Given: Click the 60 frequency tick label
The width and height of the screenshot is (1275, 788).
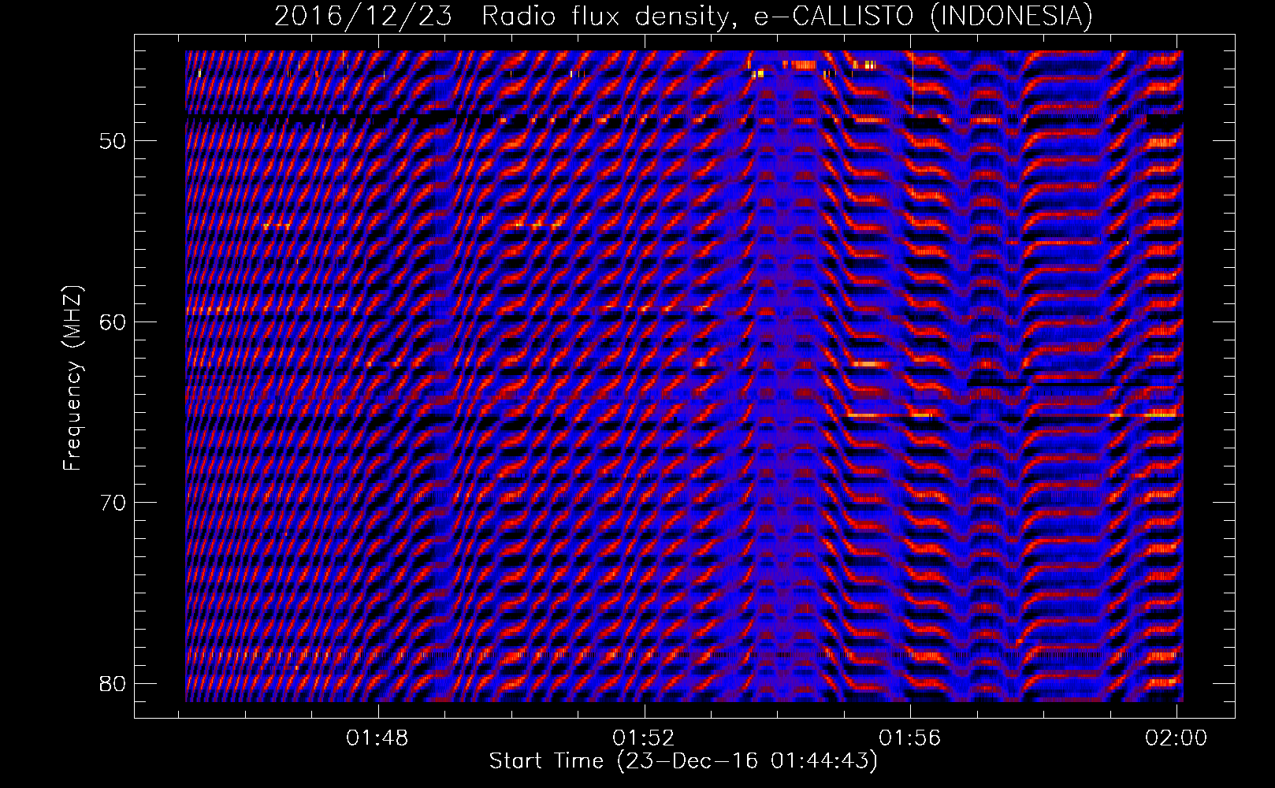Looking at the screenshot, I should coord(113,322).
